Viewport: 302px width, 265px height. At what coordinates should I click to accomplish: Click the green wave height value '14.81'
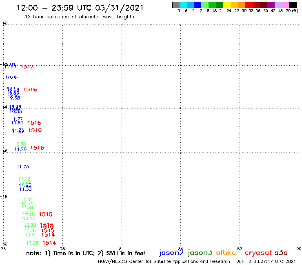[x=27, y=208]
